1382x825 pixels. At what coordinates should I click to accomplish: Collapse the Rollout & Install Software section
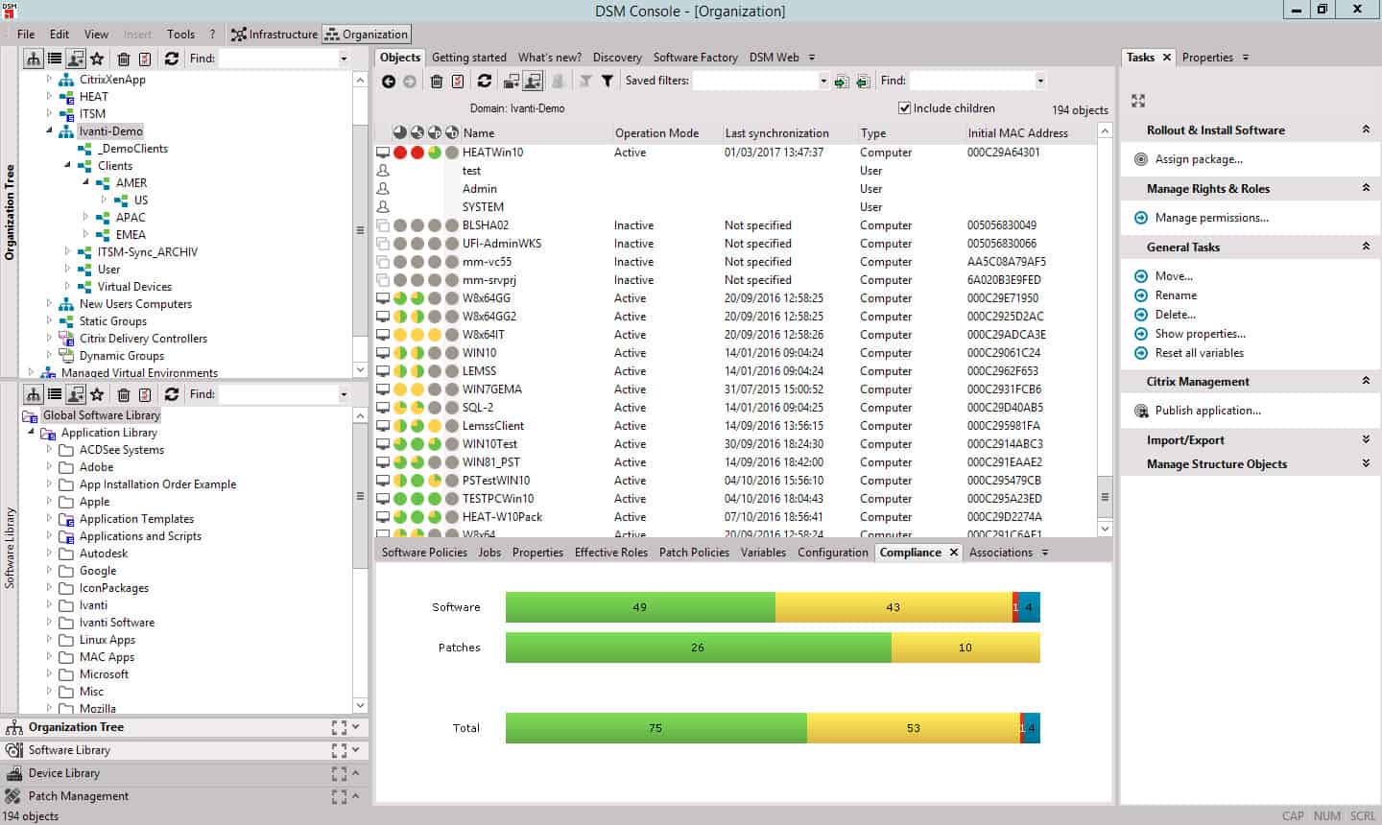click(x=1366, y=130)
